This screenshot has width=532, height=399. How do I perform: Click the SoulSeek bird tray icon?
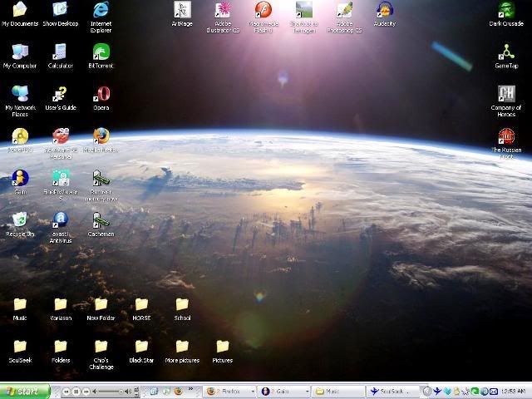coord(438,392)
